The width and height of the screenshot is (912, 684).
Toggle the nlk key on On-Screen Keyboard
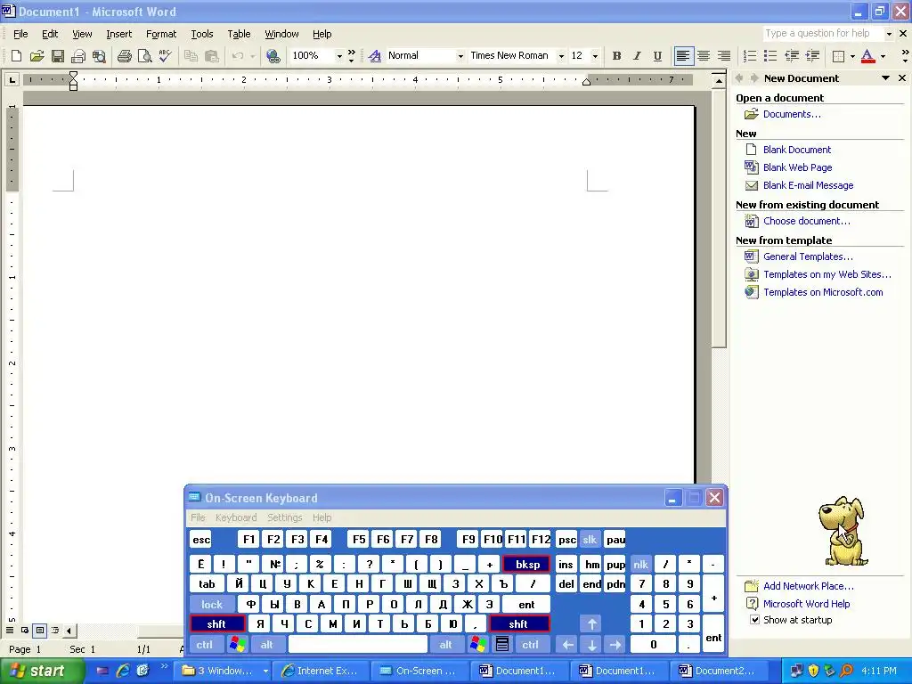(640, 564)
